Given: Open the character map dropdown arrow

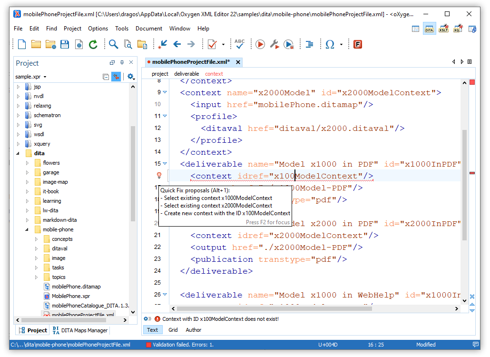Looking at the screenshot, I should [x=341, y=44].
